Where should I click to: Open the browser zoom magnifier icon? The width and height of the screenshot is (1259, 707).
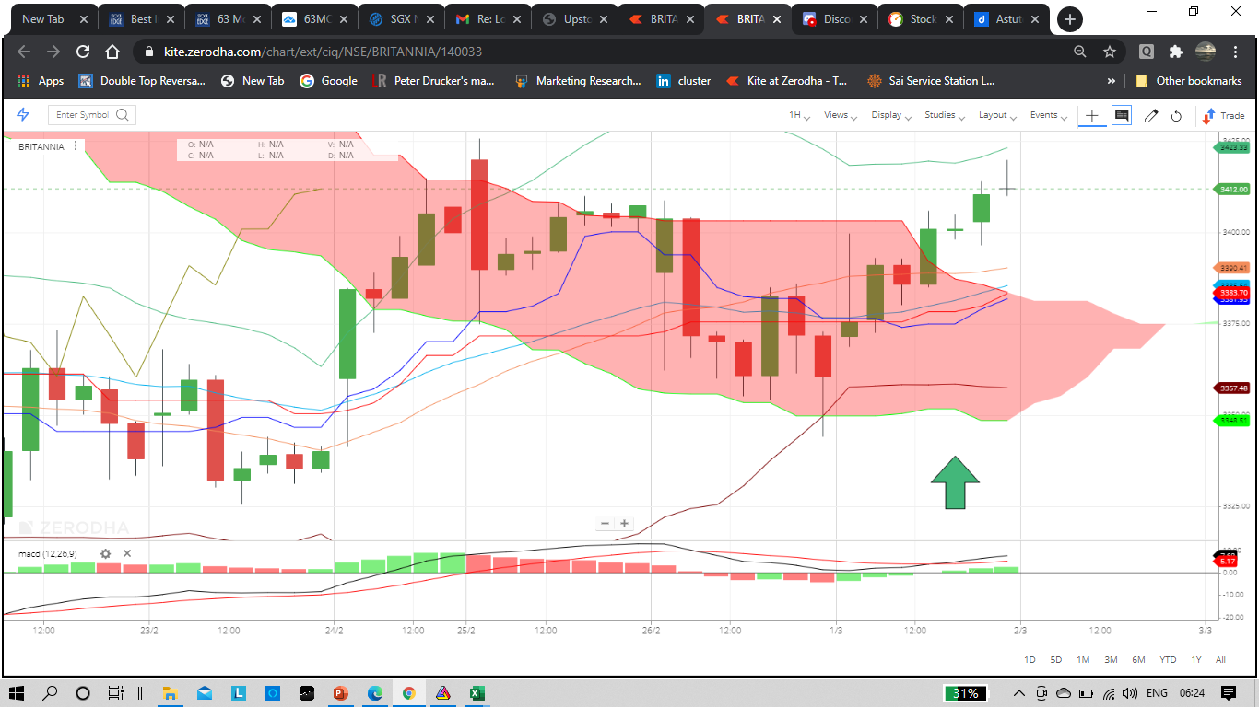[1080, 52]
